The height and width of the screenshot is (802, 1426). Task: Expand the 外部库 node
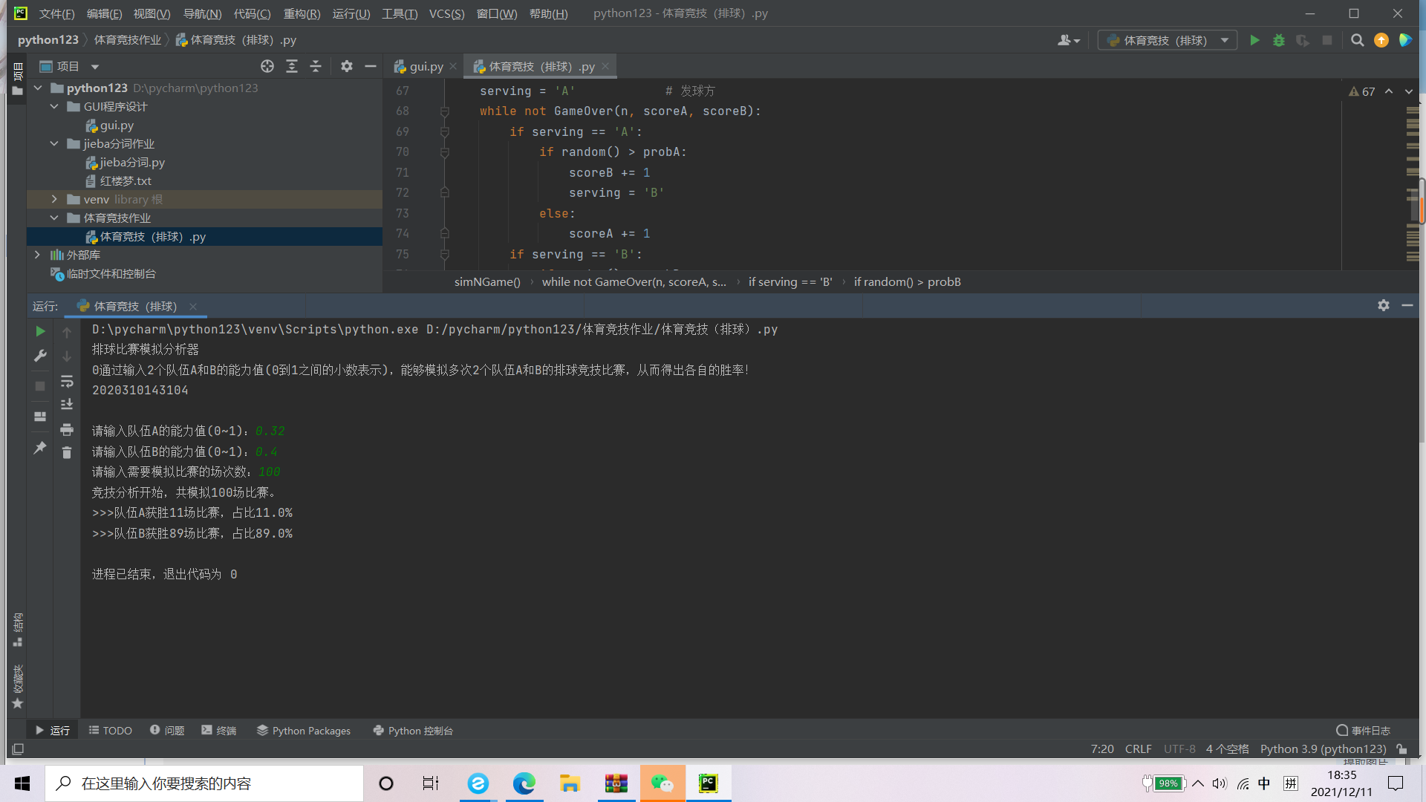(37, 255)
